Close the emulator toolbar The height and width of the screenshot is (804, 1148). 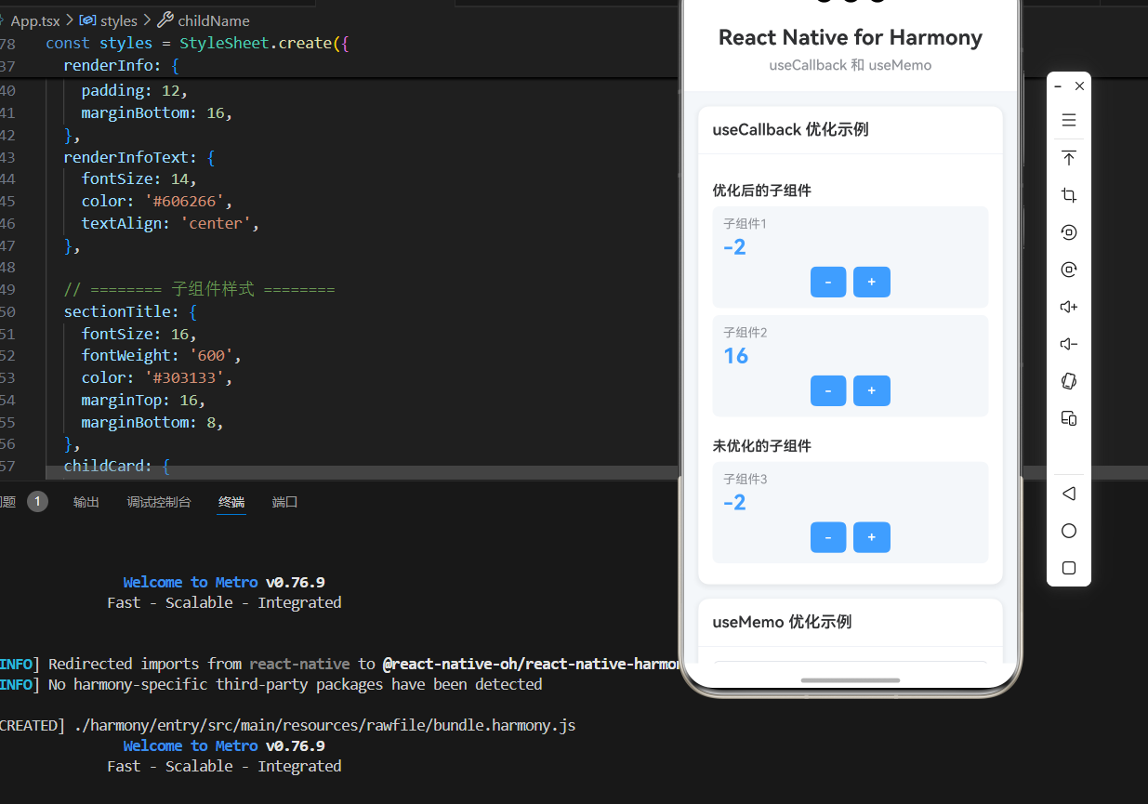(1079, 86)
